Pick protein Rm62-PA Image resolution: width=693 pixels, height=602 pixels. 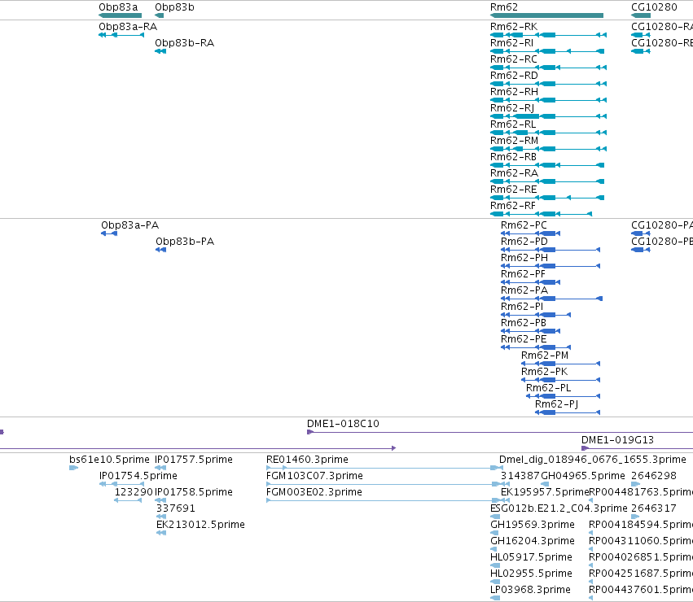point(524,290)
